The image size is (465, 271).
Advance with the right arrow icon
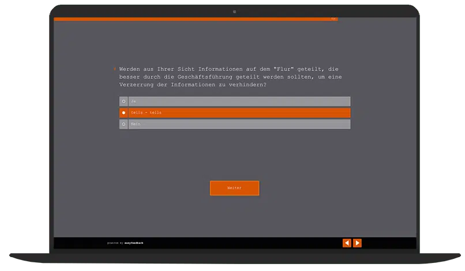coord(357,243)
